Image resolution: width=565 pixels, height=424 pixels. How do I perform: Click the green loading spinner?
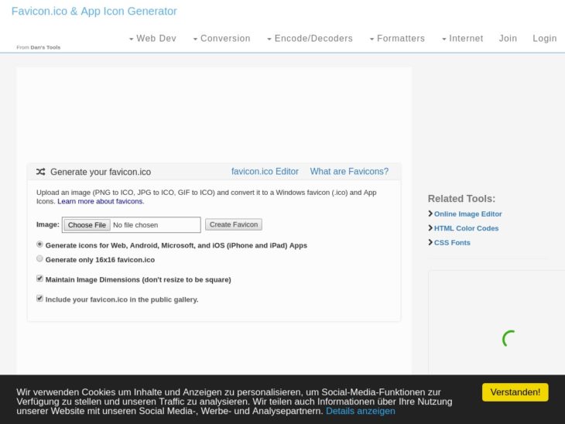click(508, 338)
